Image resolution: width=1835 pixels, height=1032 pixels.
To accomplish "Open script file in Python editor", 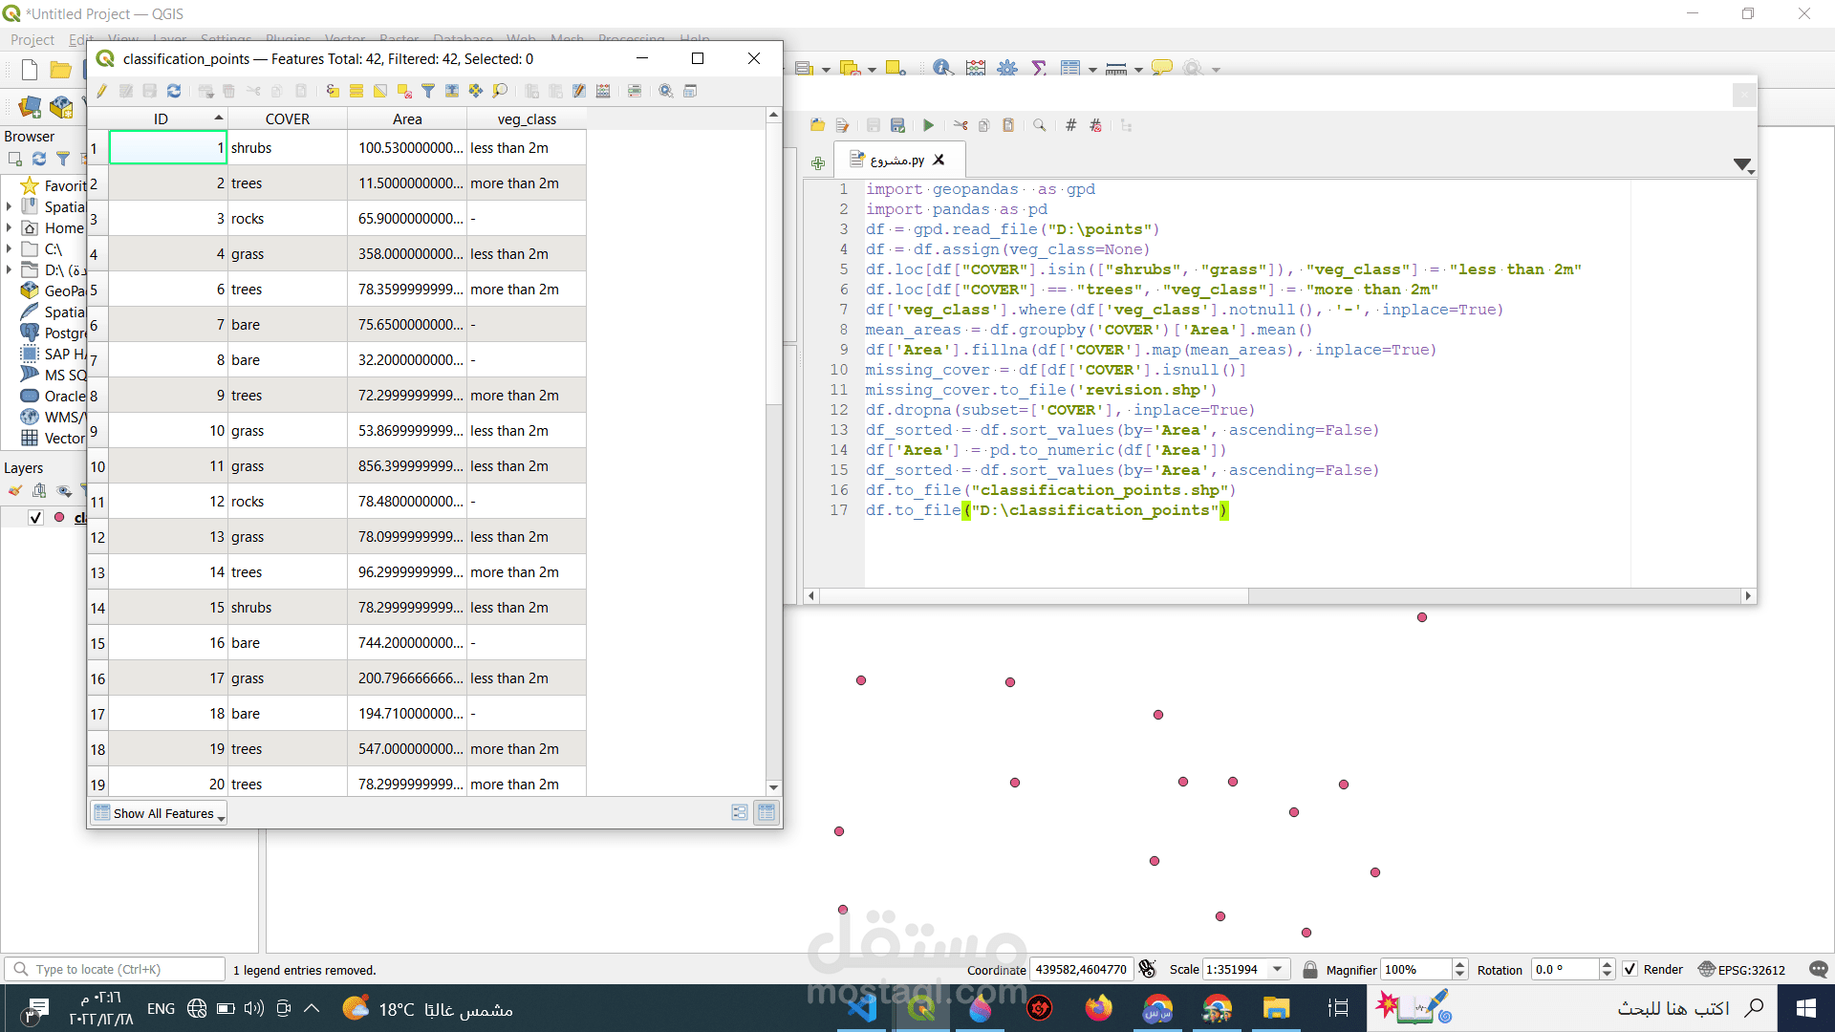I will [817, 125].
